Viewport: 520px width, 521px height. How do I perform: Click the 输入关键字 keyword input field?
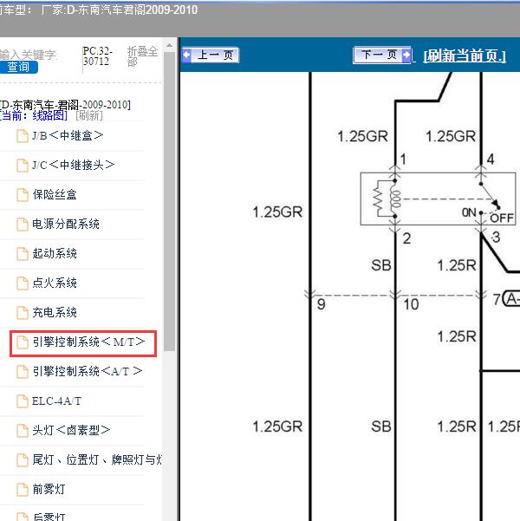pos(29,55)
